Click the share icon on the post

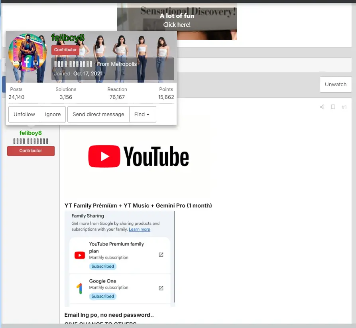(322, 107)
